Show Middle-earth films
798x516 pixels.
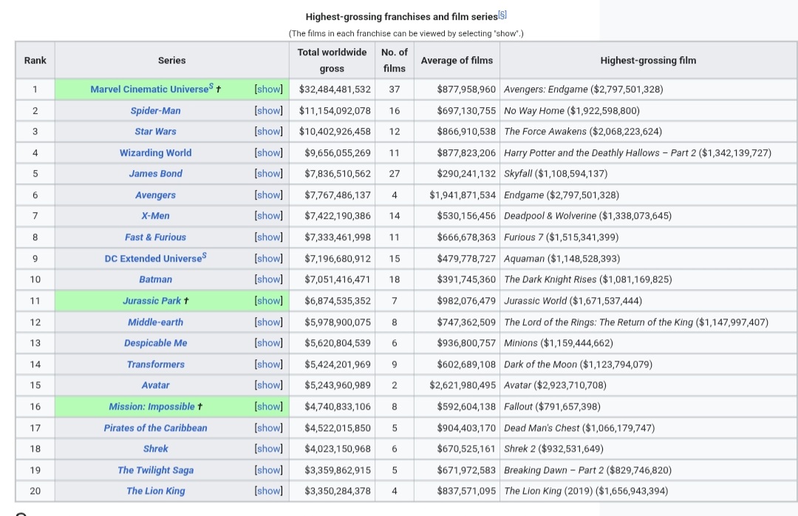click(x=269, y=322)
